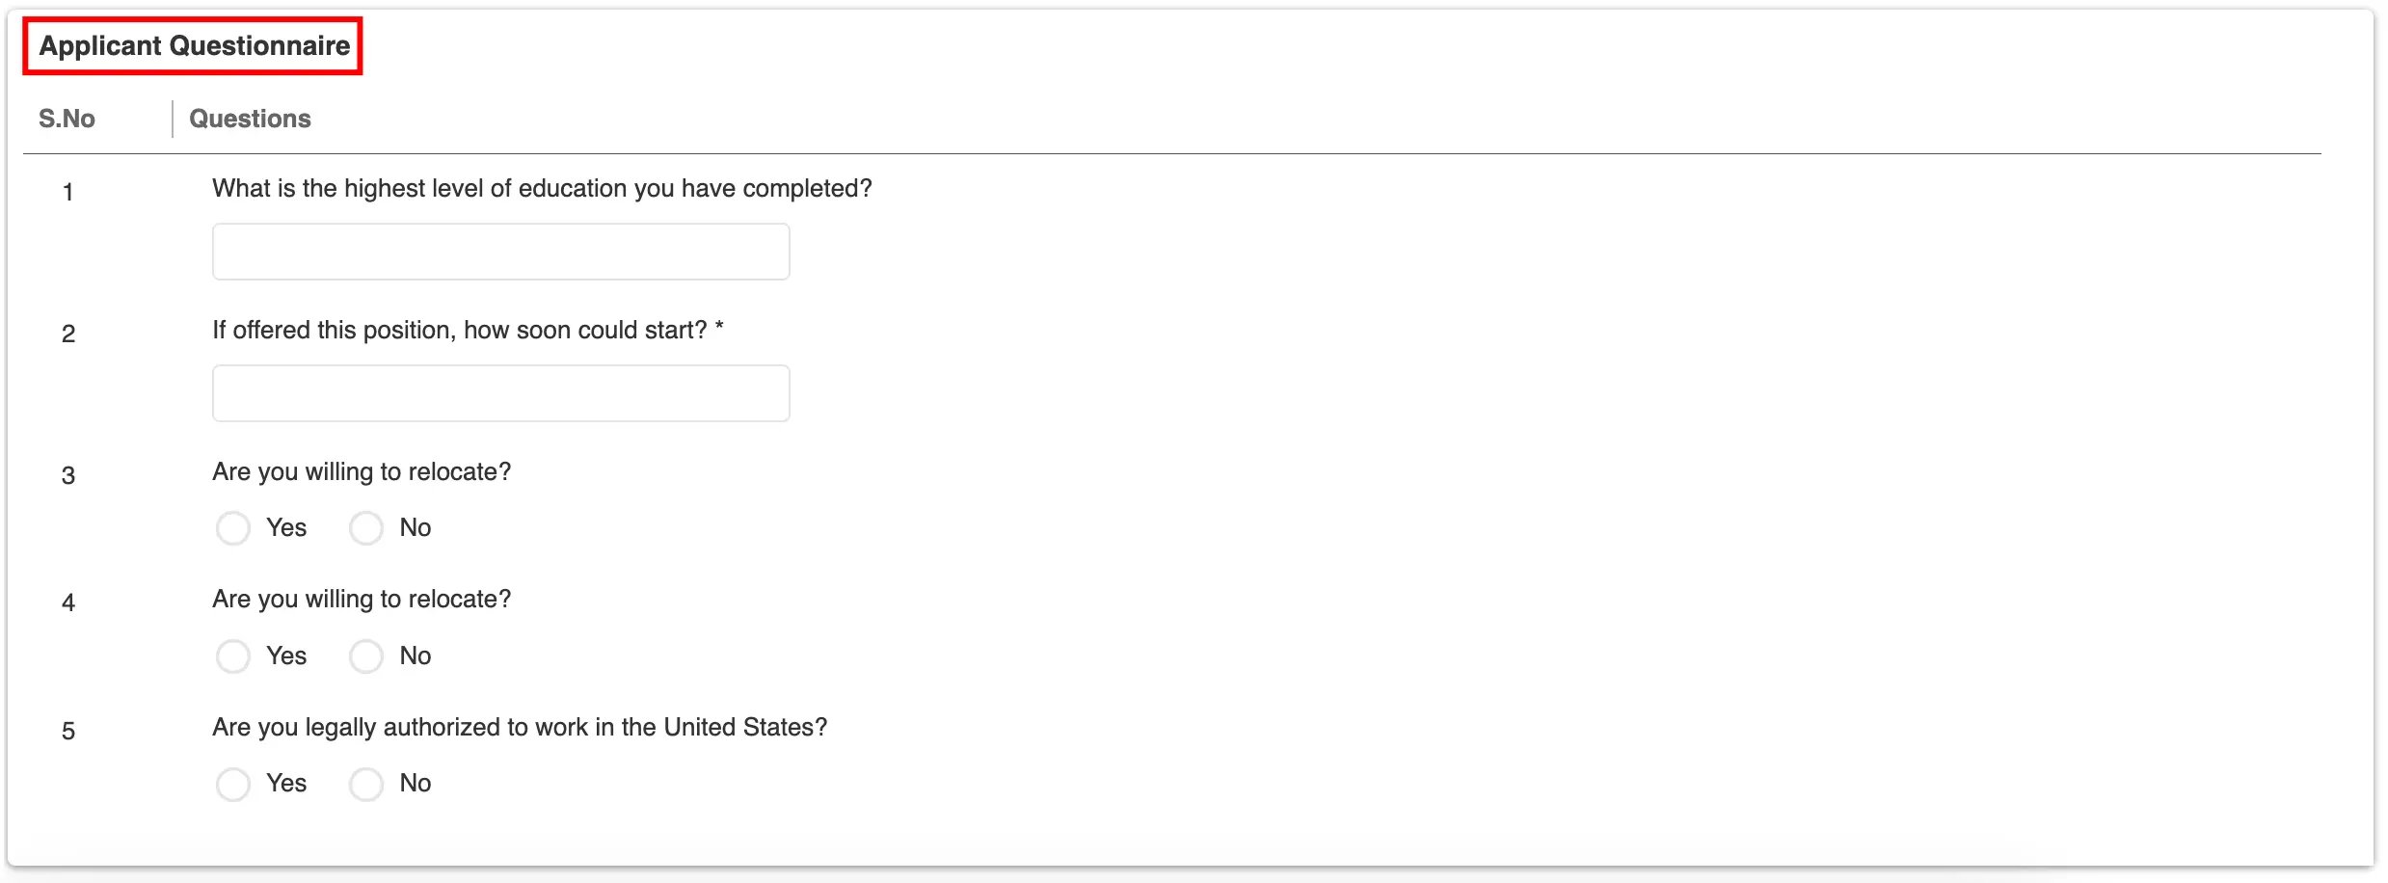Click the highest education level text field
Screen dimensions: 2388x883
(500, 252)
